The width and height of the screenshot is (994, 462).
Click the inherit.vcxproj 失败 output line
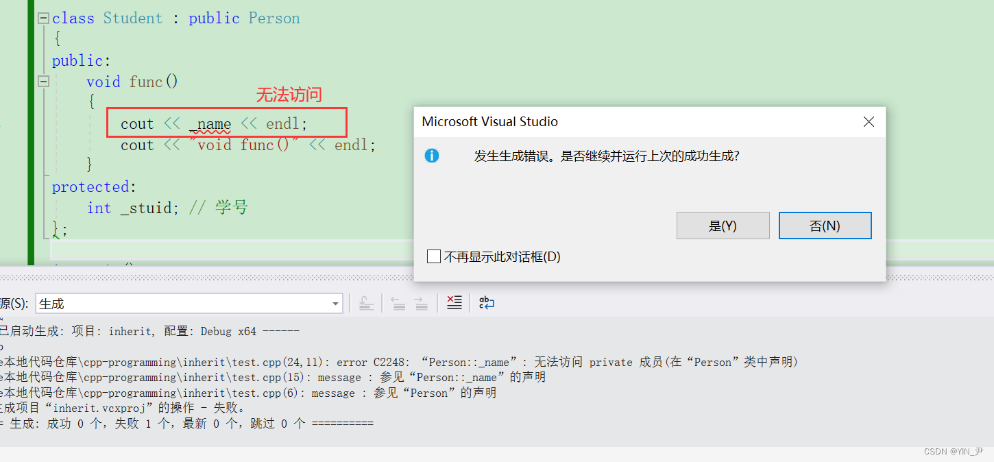tap(123, 408)
